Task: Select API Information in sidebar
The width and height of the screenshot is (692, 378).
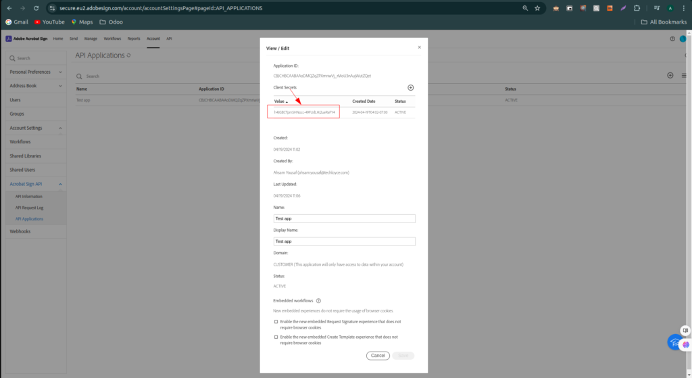Action: pyautogui.click(x=28, y=197)
